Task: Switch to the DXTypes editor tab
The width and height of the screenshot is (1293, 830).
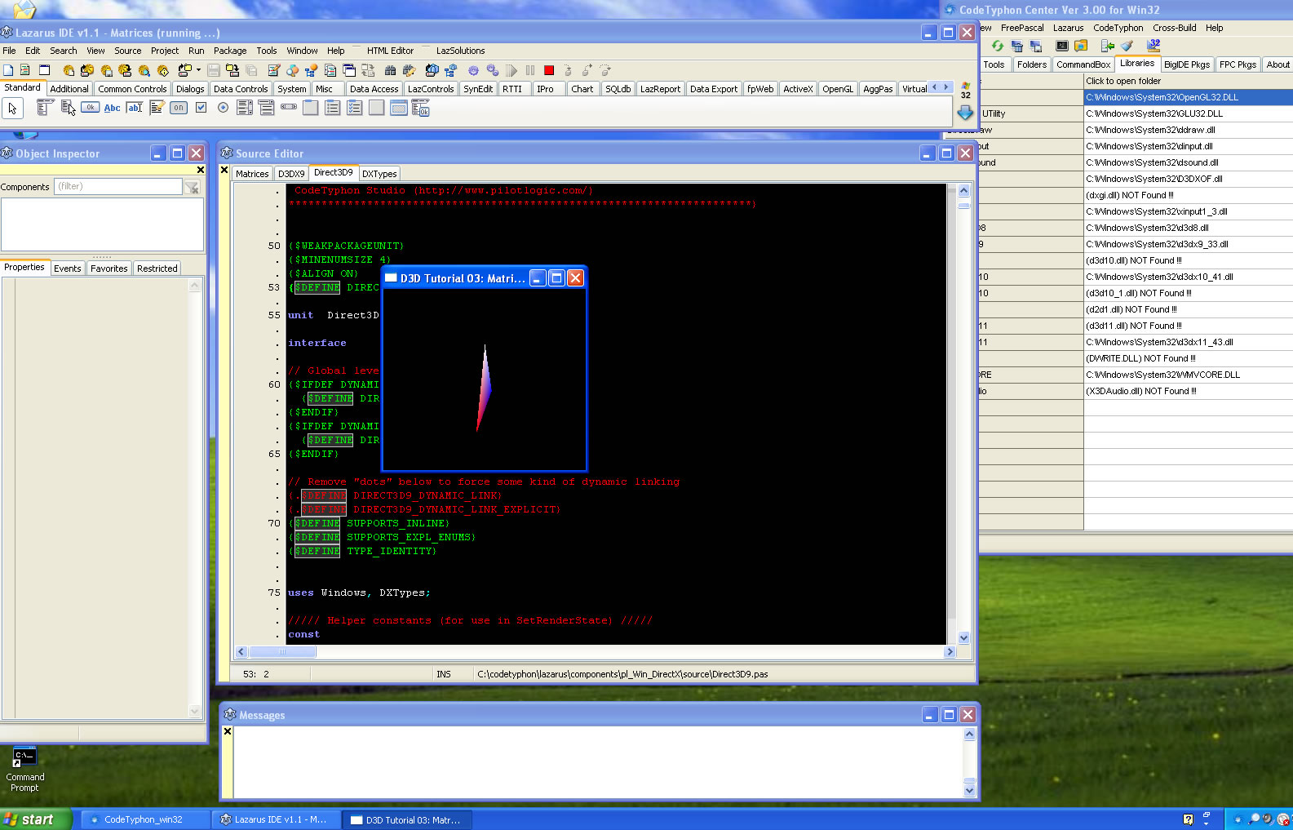Action: coord(379,174)
